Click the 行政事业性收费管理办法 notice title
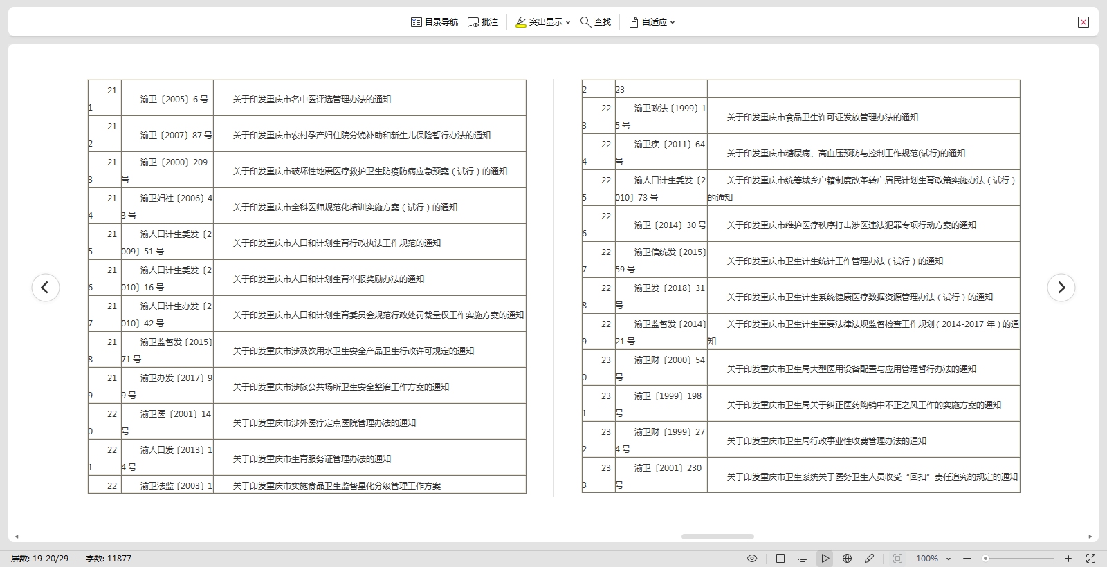The height and width of the screenshot is (567, 1107). point(827,441)
